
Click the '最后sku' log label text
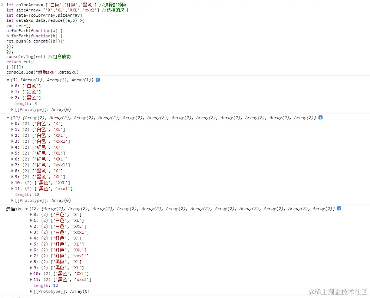tap(14, 209)
